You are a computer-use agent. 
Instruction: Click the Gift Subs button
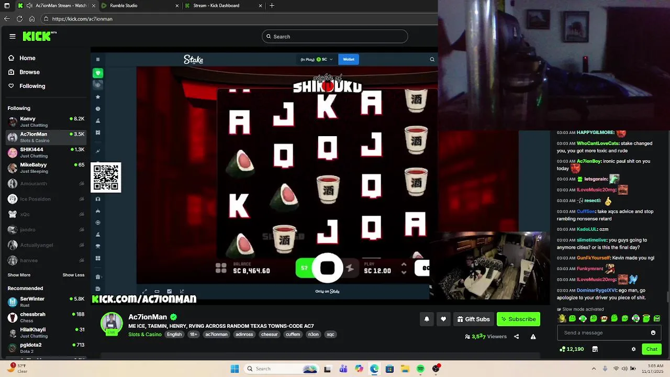click(x=473, y=319)
